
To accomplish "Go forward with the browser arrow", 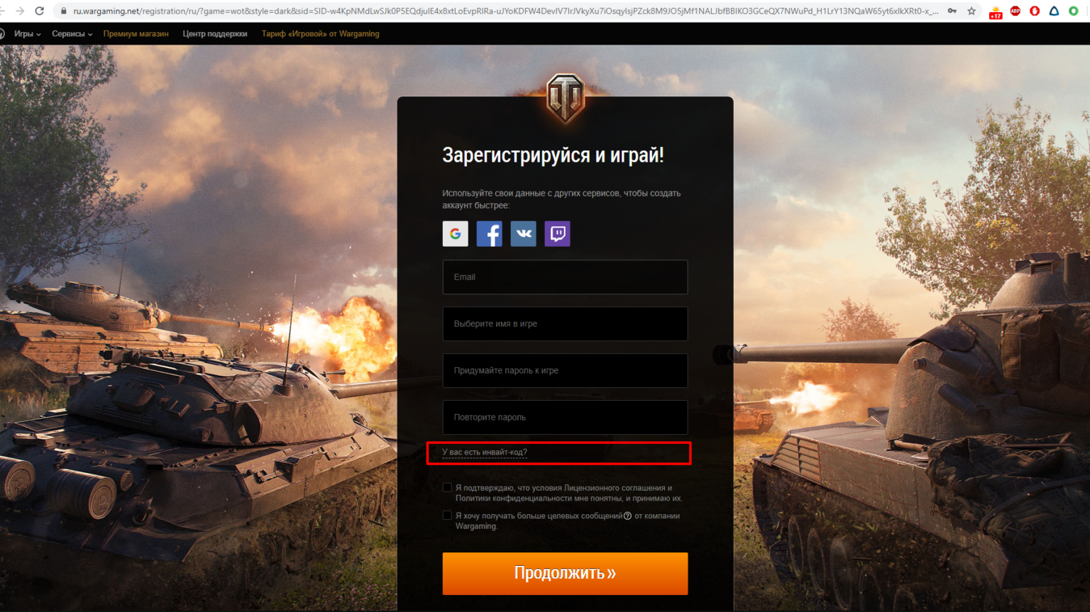I will (x=20, y=11).
